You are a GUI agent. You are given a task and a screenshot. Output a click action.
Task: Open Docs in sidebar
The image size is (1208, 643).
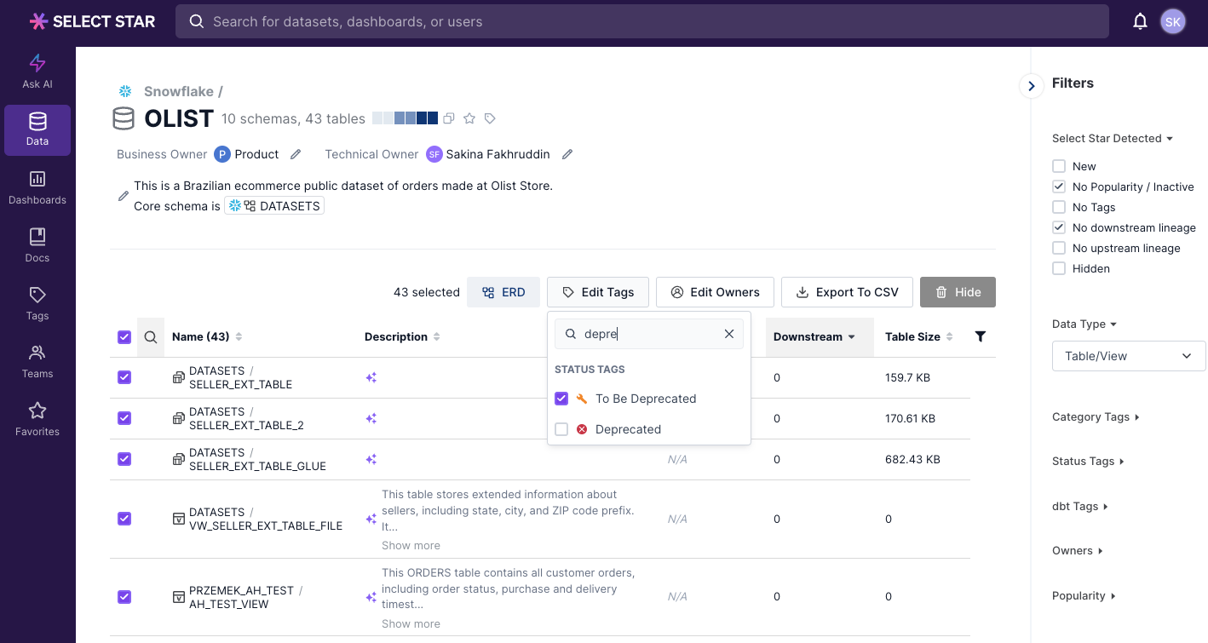[x=37, y=246]
